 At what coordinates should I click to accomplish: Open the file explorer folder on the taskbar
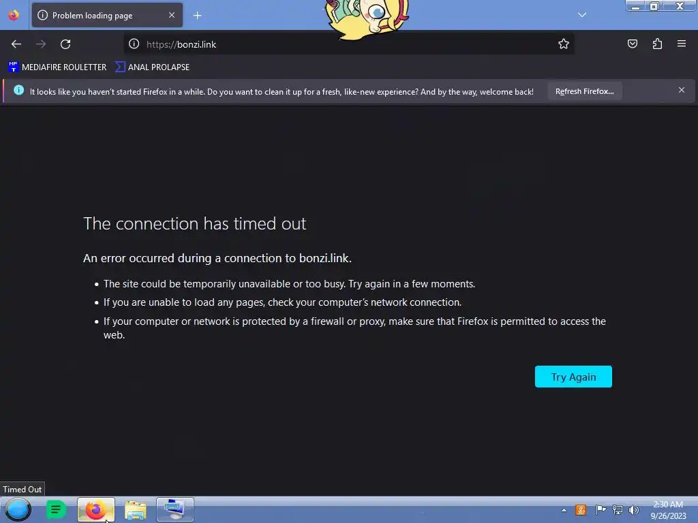click(x=136, y=509)
